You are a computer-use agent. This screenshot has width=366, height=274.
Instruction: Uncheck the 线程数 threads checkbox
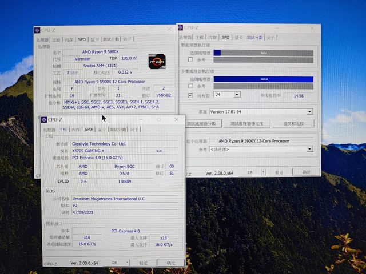click(x=191, y=95)
